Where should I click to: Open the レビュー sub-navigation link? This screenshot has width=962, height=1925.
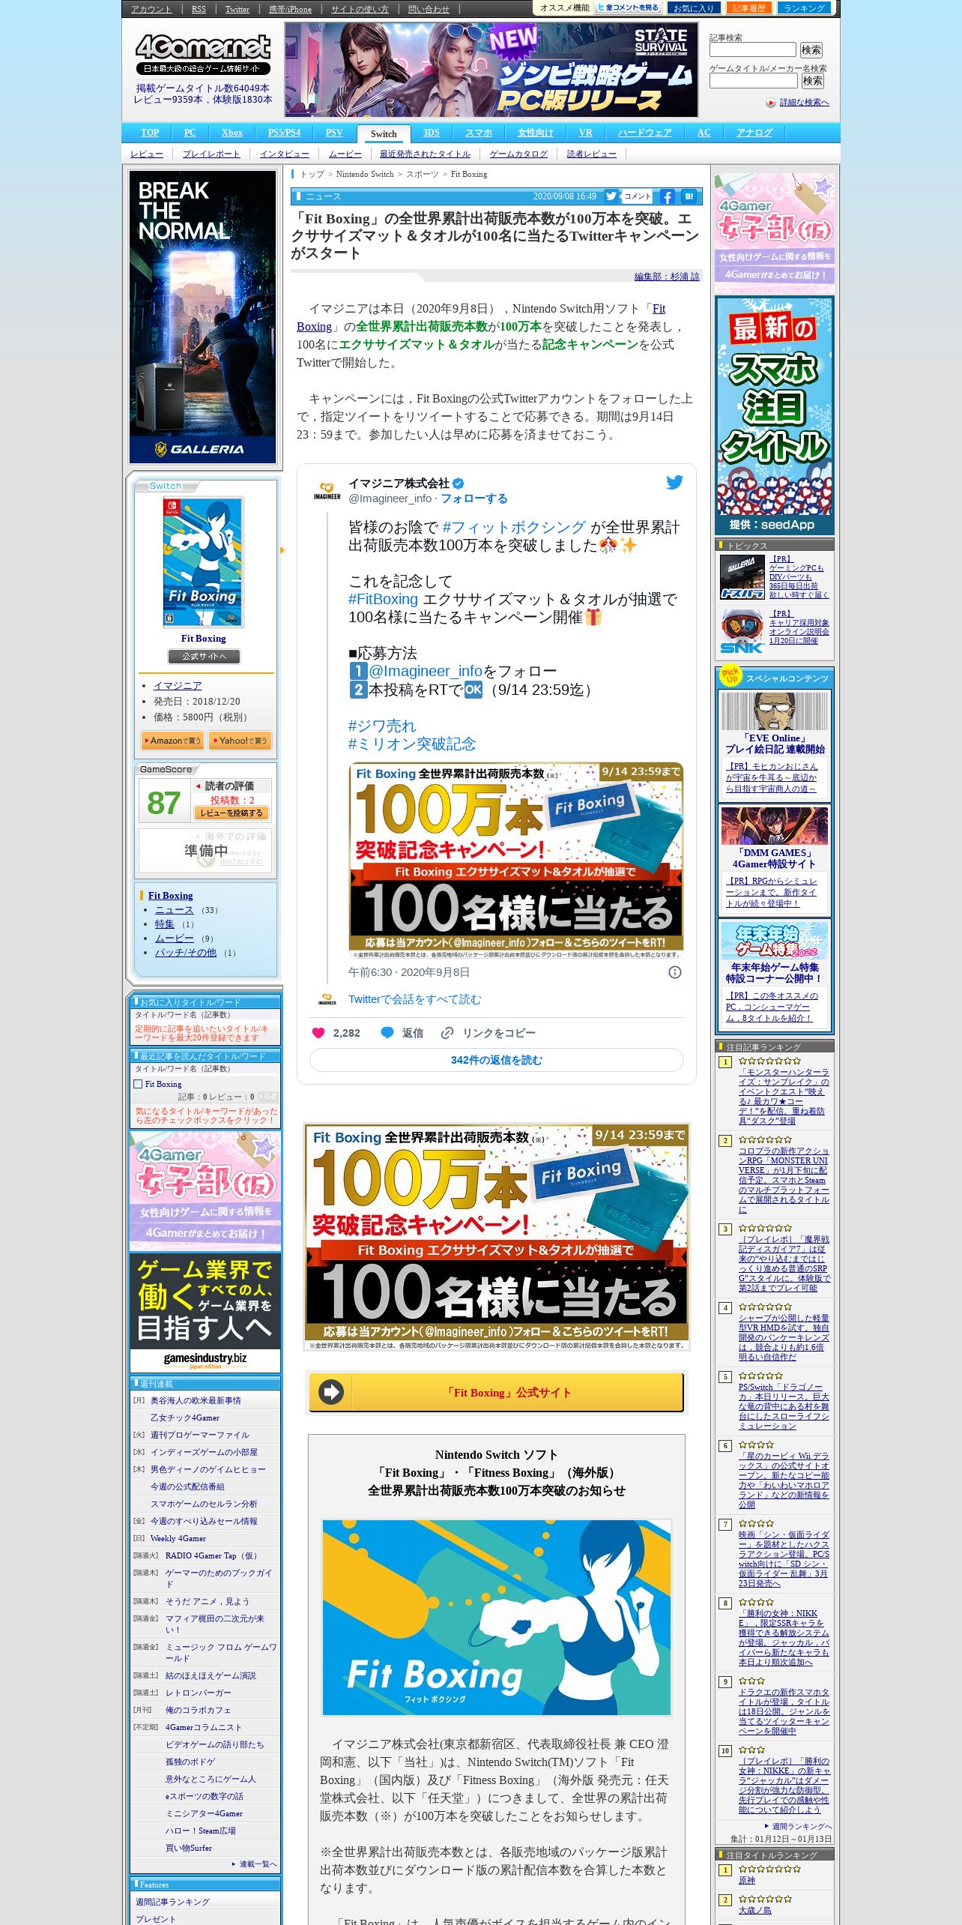click(x=147, y=154)
